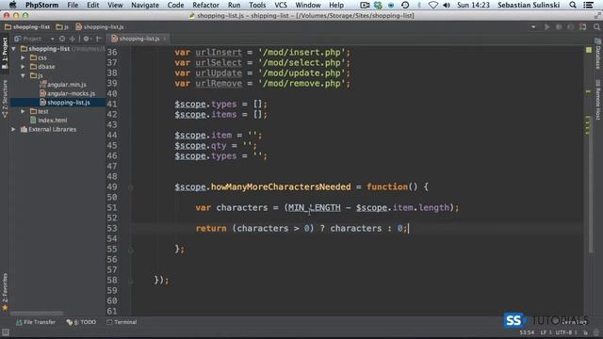Screen dimensions: 603x339
Task: Expand the test folder
Action: (23, 111)
